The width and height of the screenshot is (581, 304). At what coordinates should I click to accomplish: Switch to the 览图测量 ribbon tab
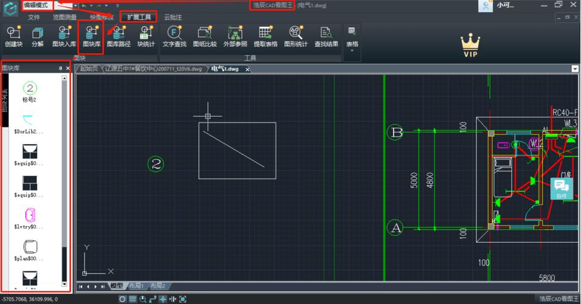click(64, 17)
